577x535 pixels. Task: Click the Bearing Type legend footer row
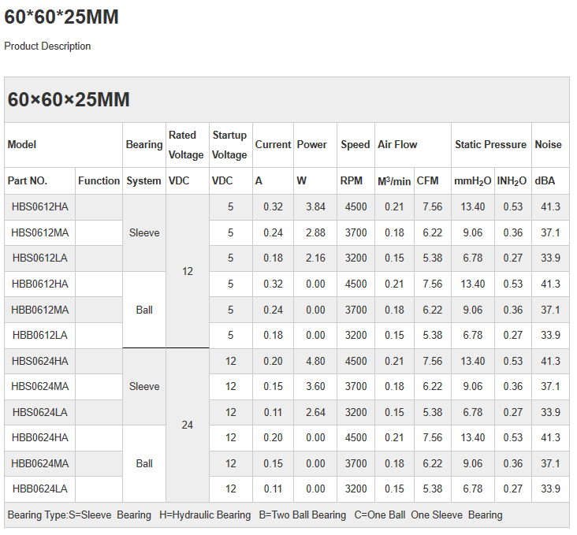coord(255,515)
